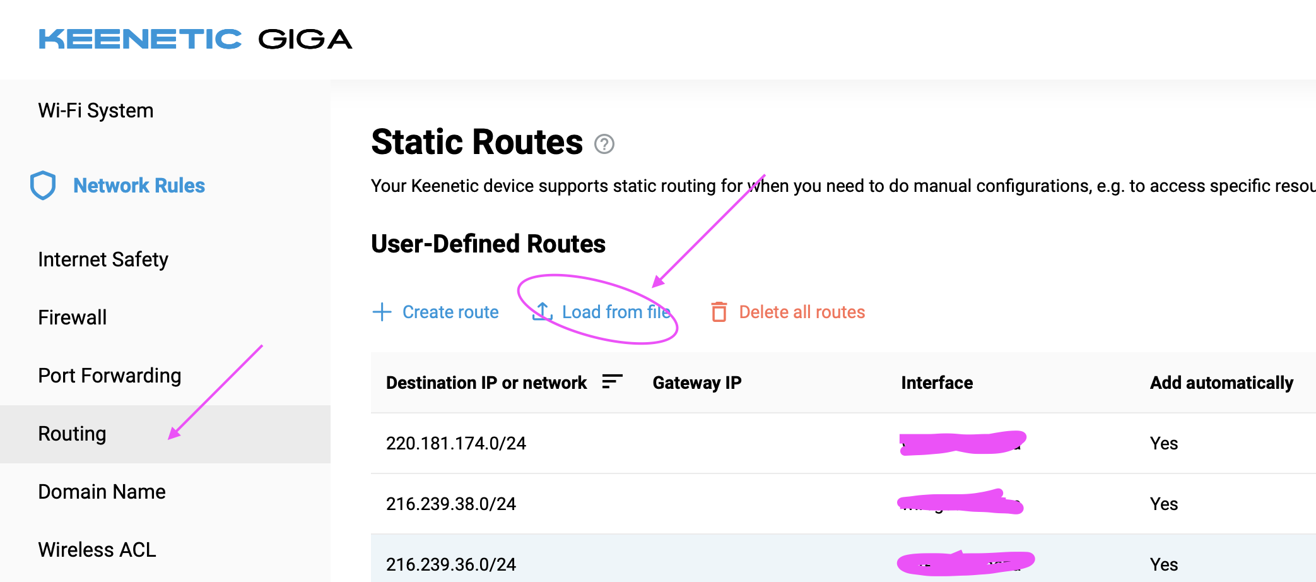This screenshot has height=582, width=1316.
Task: Select Port Forwarding in sidebar
Action: [110, 376]
